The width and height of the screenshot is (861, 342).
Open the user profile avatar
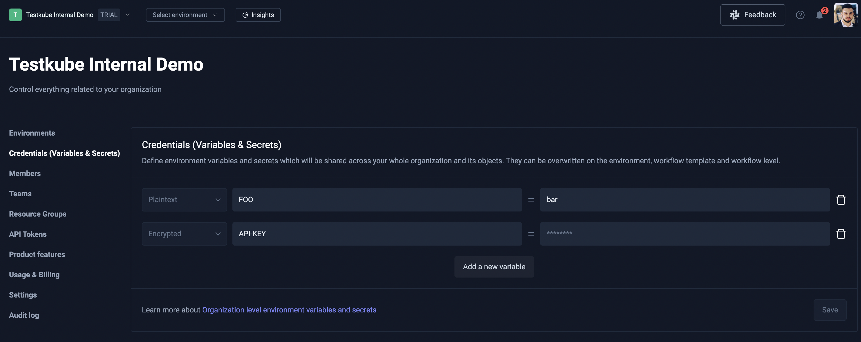(846, 15)
